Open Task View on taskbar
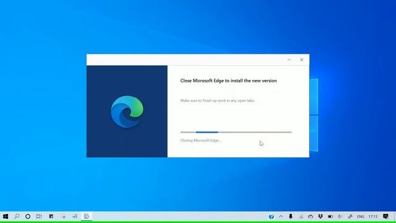The height and width of the screenshot is (223, 396). 39,216
